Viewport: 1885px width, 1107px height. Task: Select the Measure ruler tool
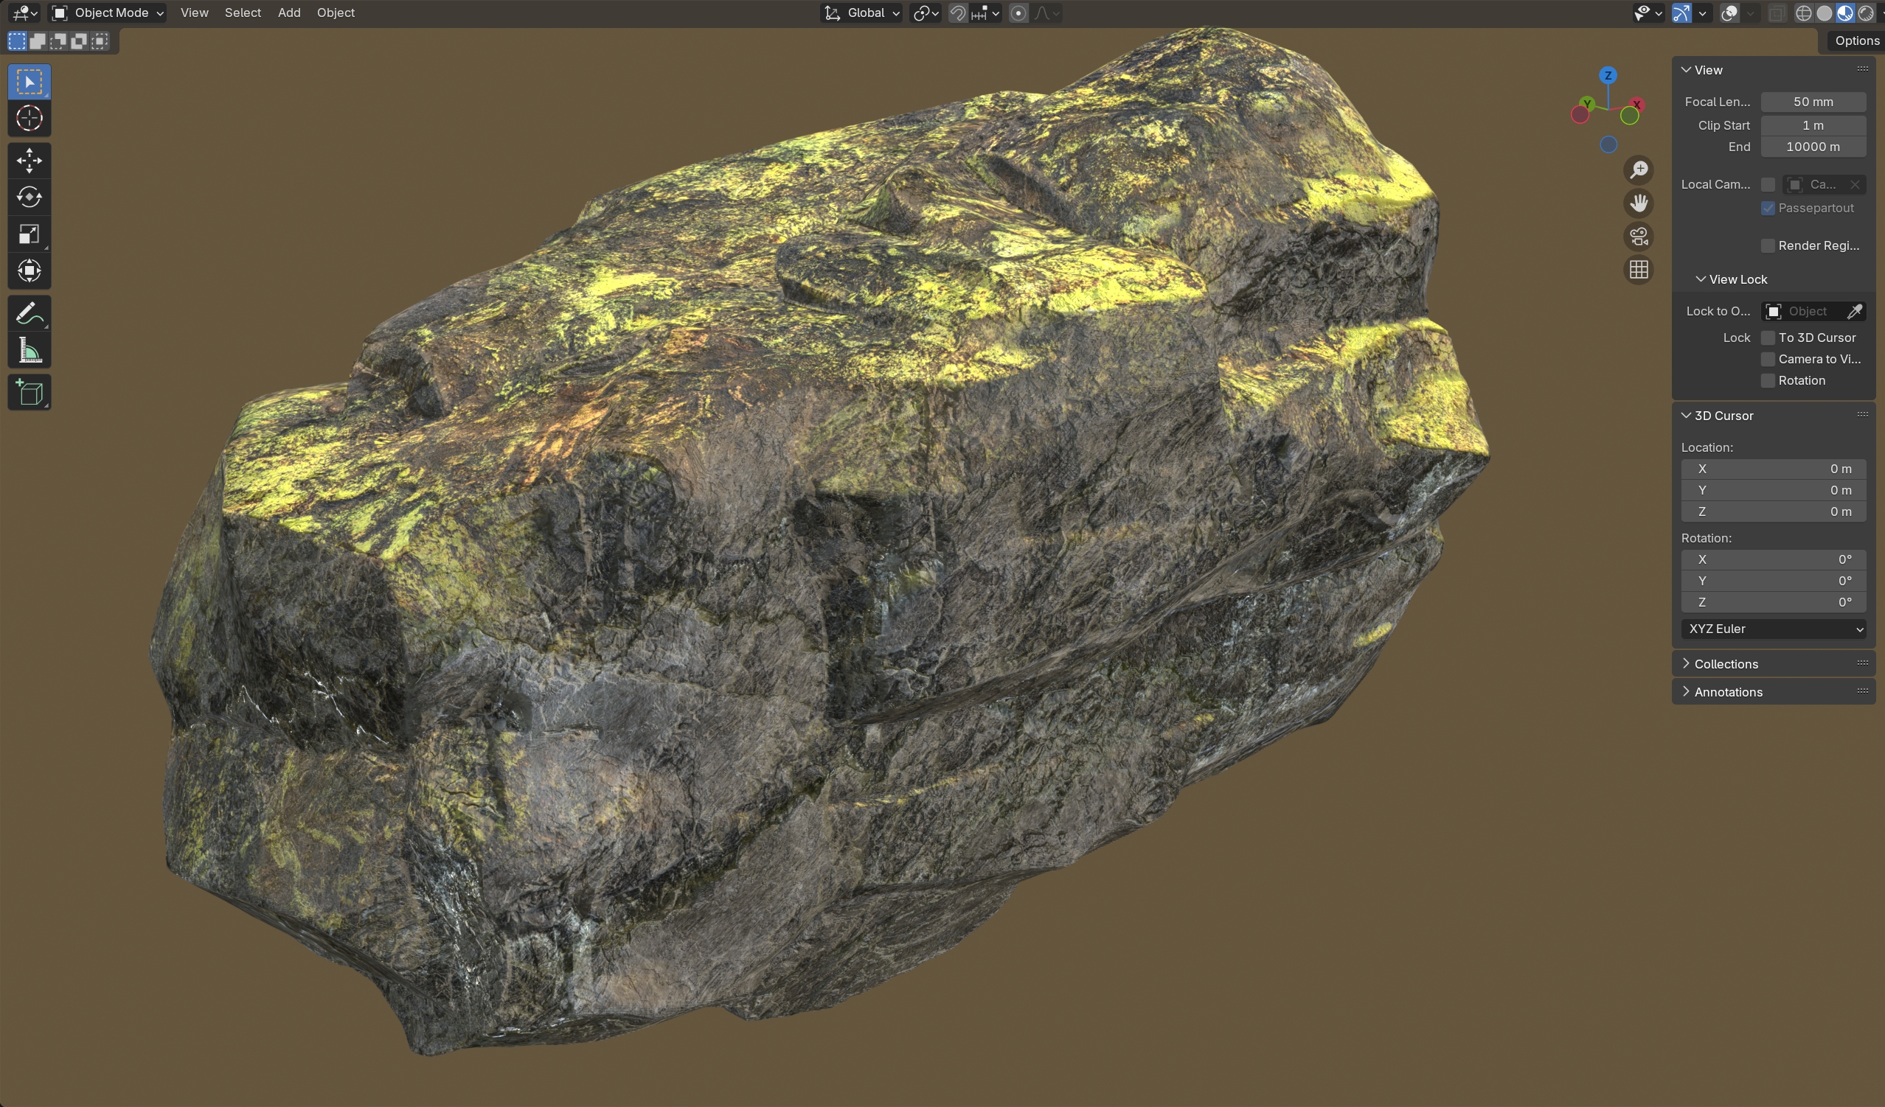click(29, 350)
